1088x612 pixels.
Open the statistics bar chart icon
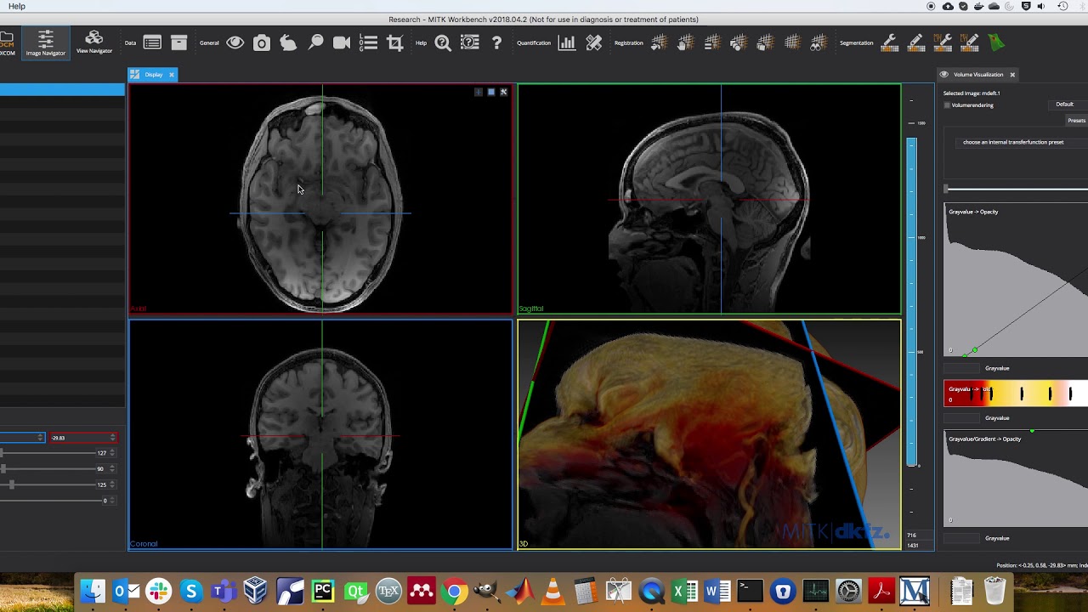567,42
